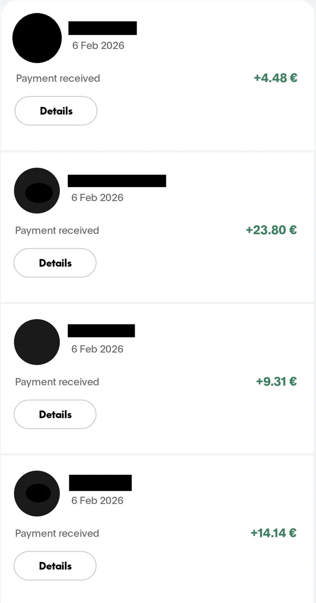The height and width of the screenshot is (603, 316).
Task: Click the +9.31 € amount text
Action: point(276,382)
